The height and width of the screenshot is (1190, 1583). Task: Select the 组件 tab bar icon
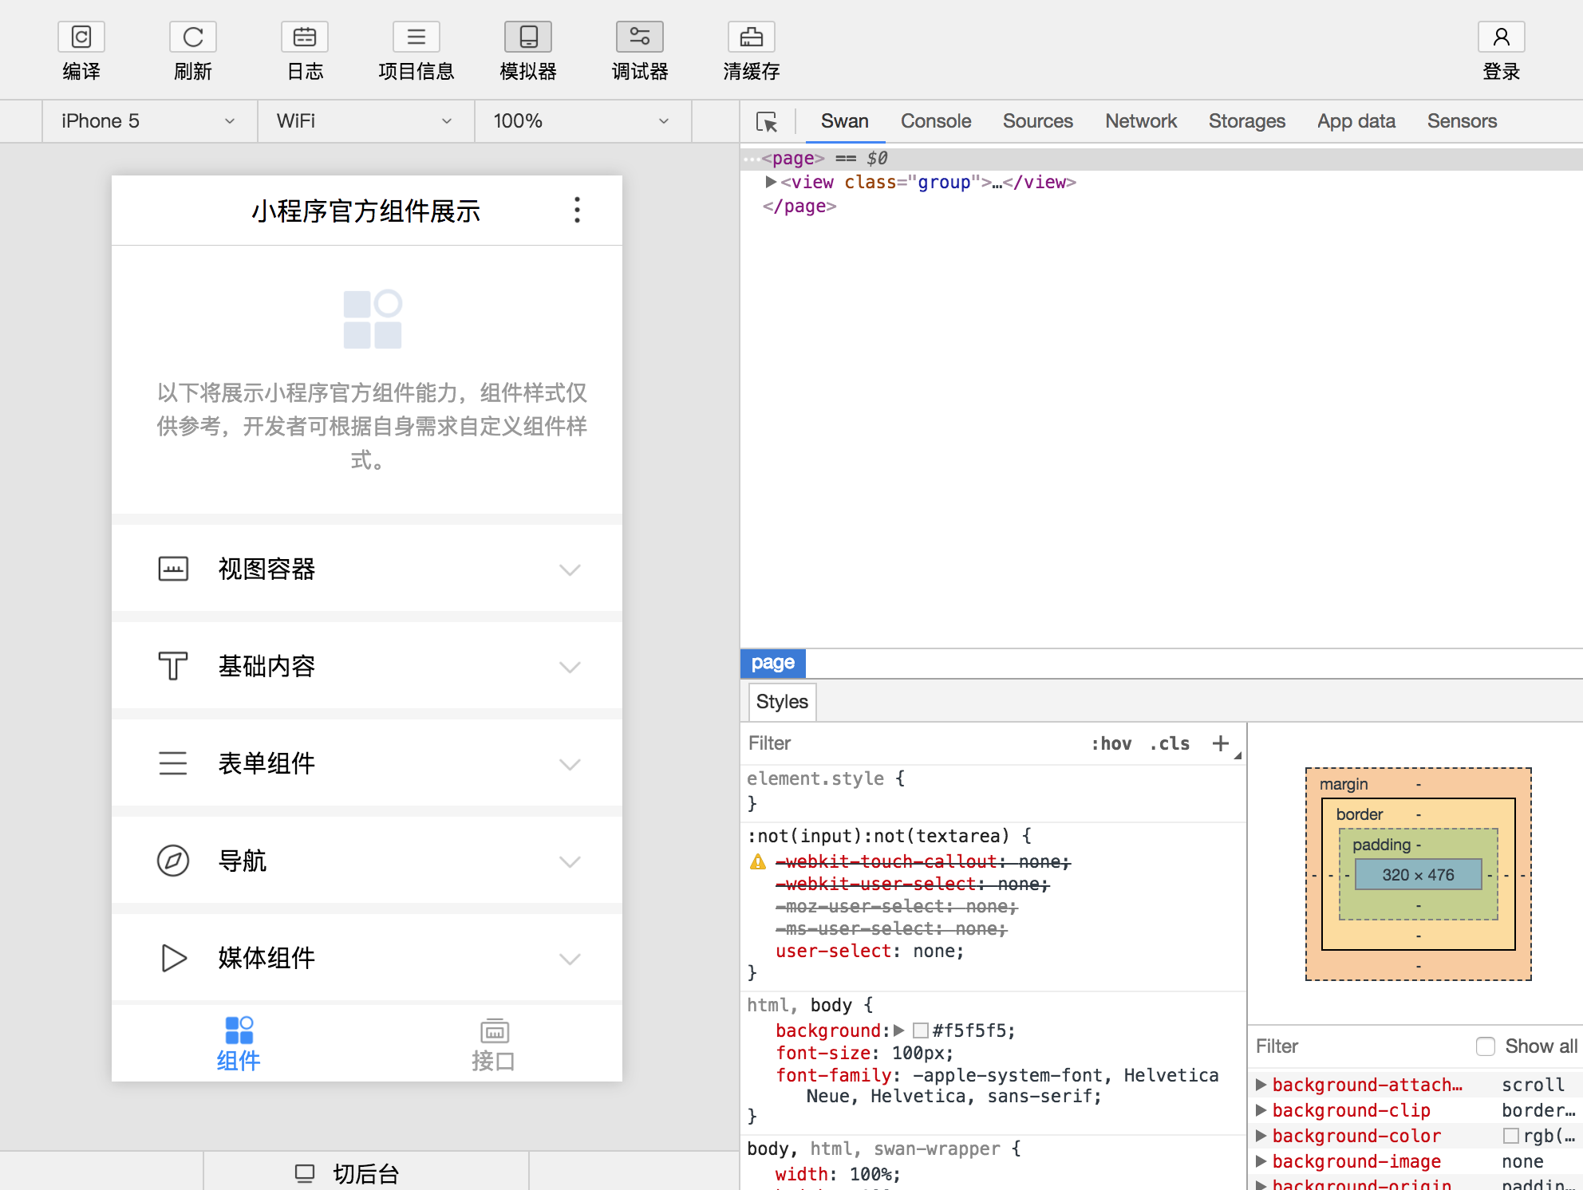[239, 1030]
